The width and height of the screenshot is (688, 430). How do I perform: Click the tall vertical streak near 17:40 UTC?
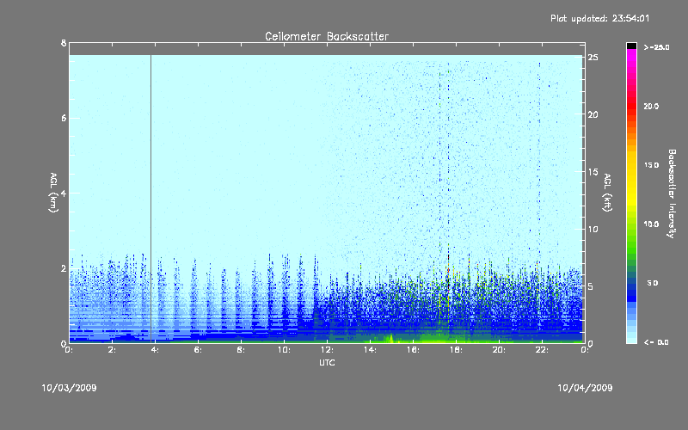pyautogui.click(x=448, y=198)
